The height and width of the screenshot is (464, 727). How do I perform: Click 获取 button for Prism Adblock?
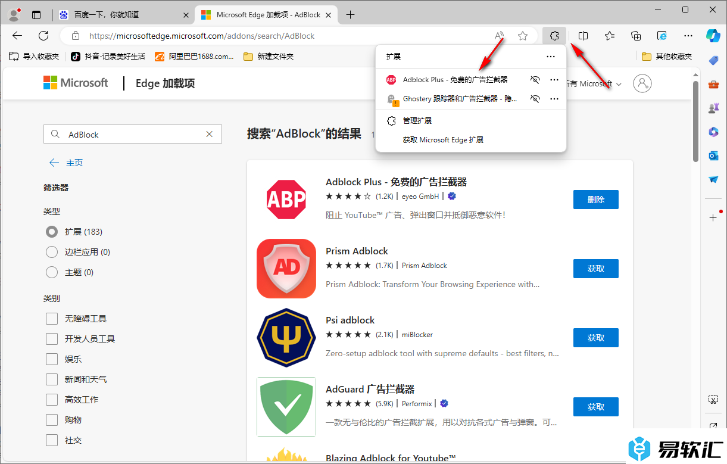tap(596, 269)
